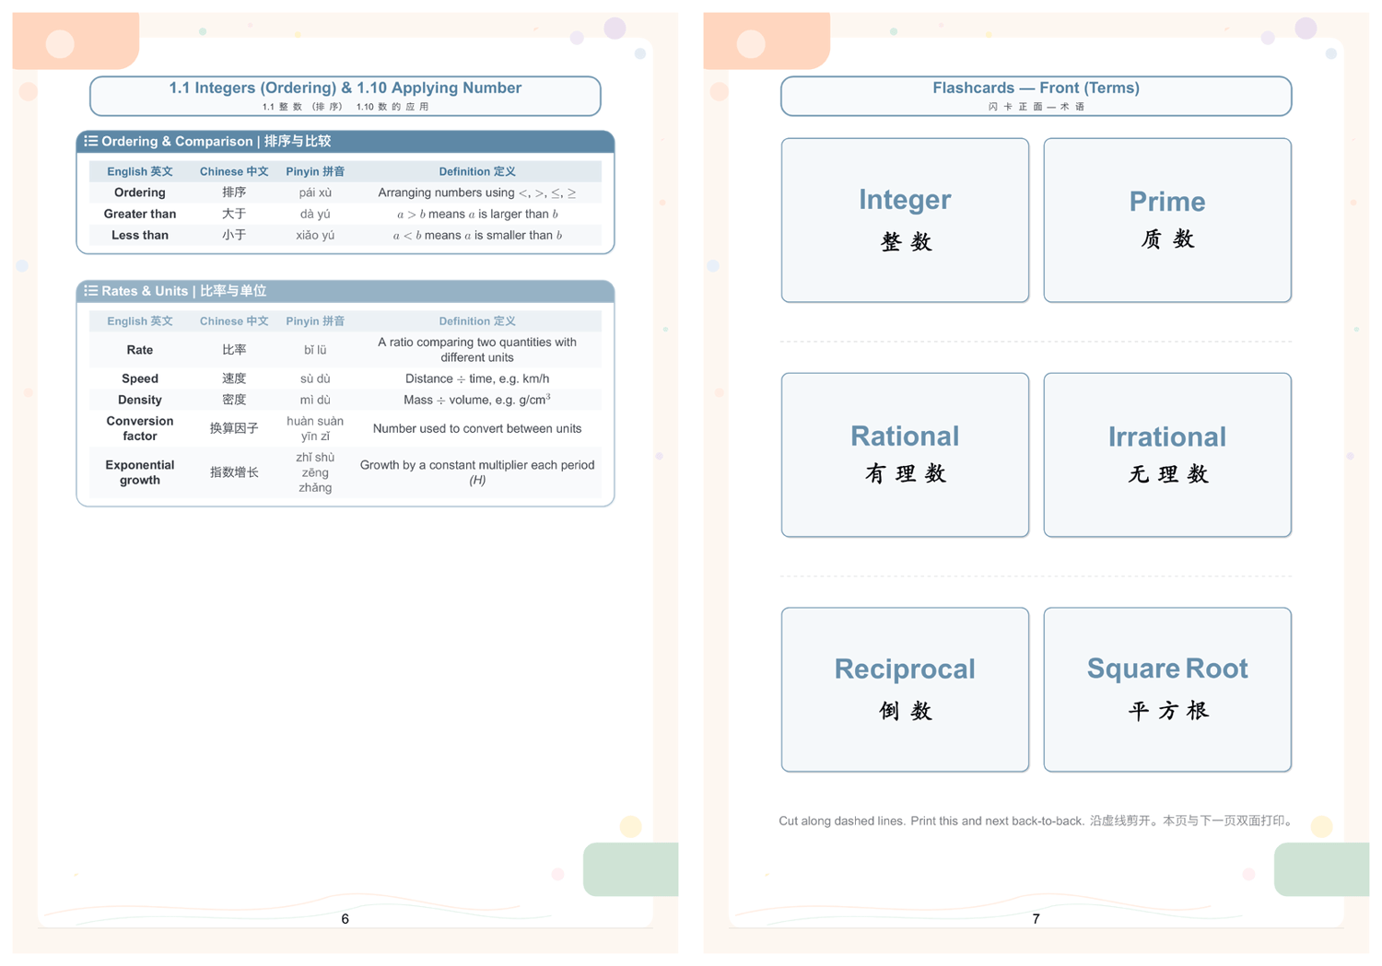Select the Reciprocal flashcard
Viewport: 1382px width, 966px height.
905,690
